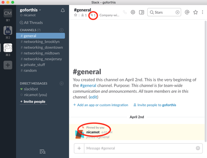This screenshot has height=158, width=207.
Task: Star the #general channel
Action: pyautogui.click(x=75, y=15)
